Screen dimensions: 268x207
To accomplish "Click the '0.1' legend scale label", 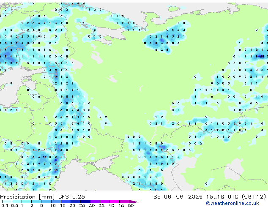I will (x=5, y=205).
